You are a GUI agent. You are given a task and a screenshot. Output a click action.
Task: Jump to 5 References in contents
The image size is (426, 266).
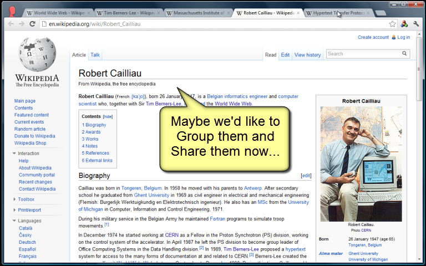tap(95, 153)
